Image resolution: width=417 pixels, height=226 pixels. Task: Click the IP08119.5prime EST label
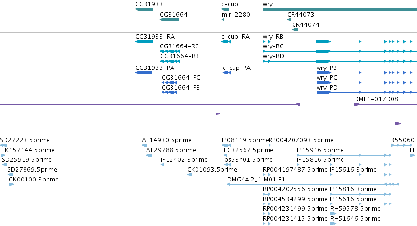(245, 140)
